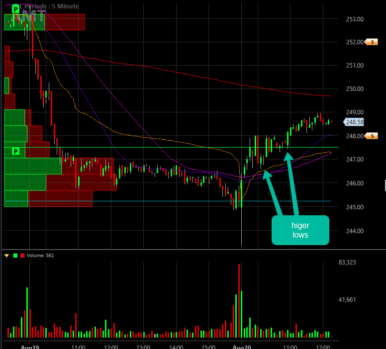Expand the yellow triangle menu beside Volume

[6, 256]
